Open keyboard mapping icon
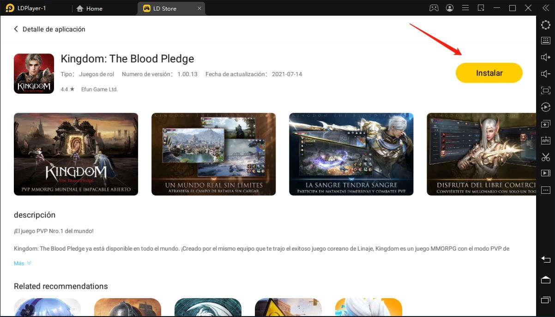This screenshot has width=555, height=317. 545,41
